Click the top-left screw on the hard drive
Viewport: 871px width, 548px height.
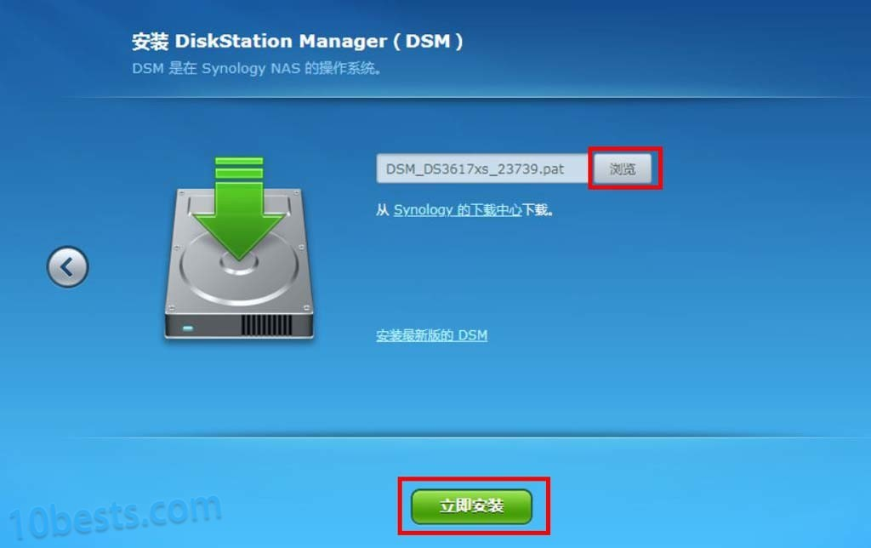click(180, 192)
